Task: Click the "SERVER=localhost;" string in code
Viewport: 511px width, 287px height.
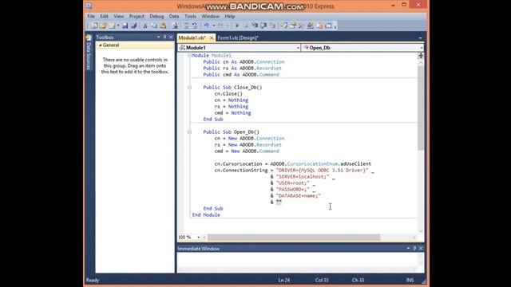Action: point(303,177)
